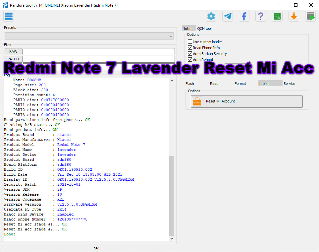
Task: Close the Pandora tool window
Action: pyautogui.click(x=311, y=5)
